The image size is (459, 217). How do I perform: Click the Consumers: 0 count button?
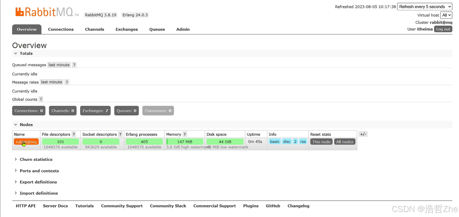click(158, 111)
